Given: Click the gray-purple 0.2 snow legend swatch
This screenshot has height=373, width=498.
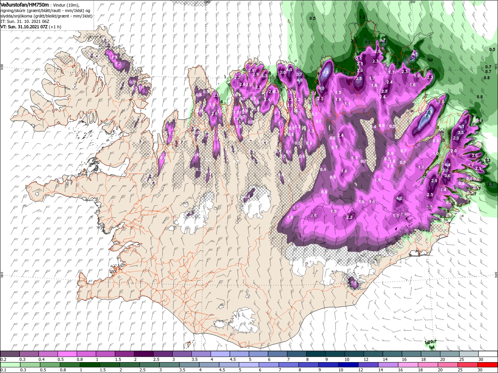Looking at the screenshot, I should 10,354.
